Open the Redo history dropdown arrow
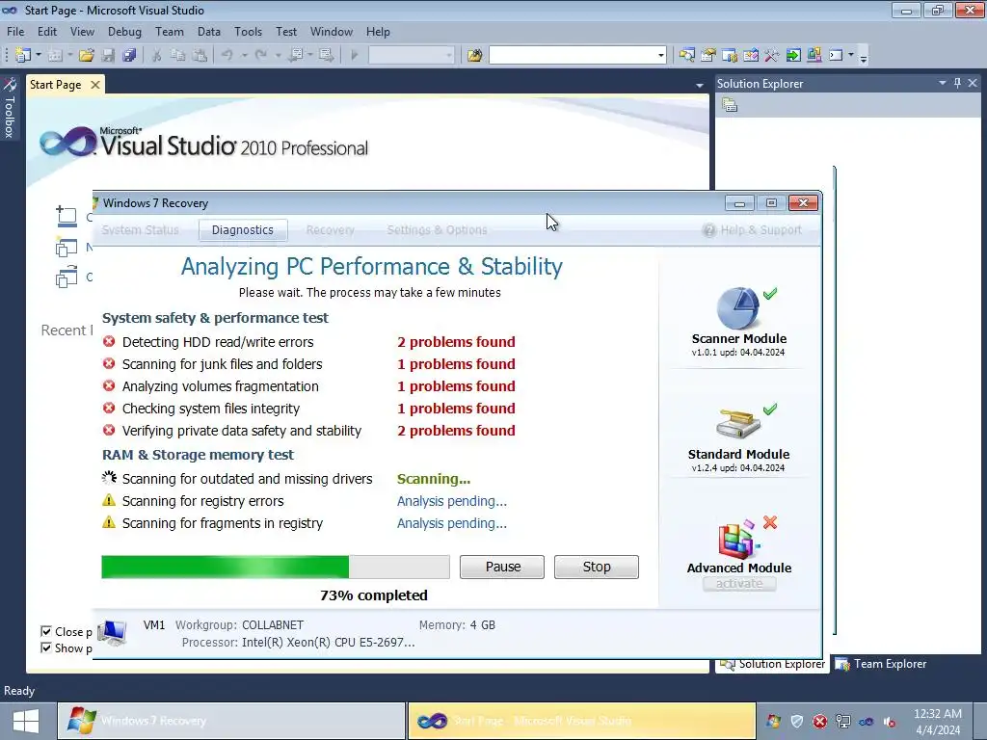This screenshot has width=987, height=740. pyautogui.click(x=278, y=55)
